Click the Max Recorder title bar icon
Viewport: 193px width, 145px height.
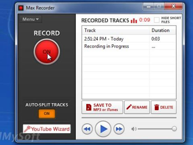(x=21, y=8)
